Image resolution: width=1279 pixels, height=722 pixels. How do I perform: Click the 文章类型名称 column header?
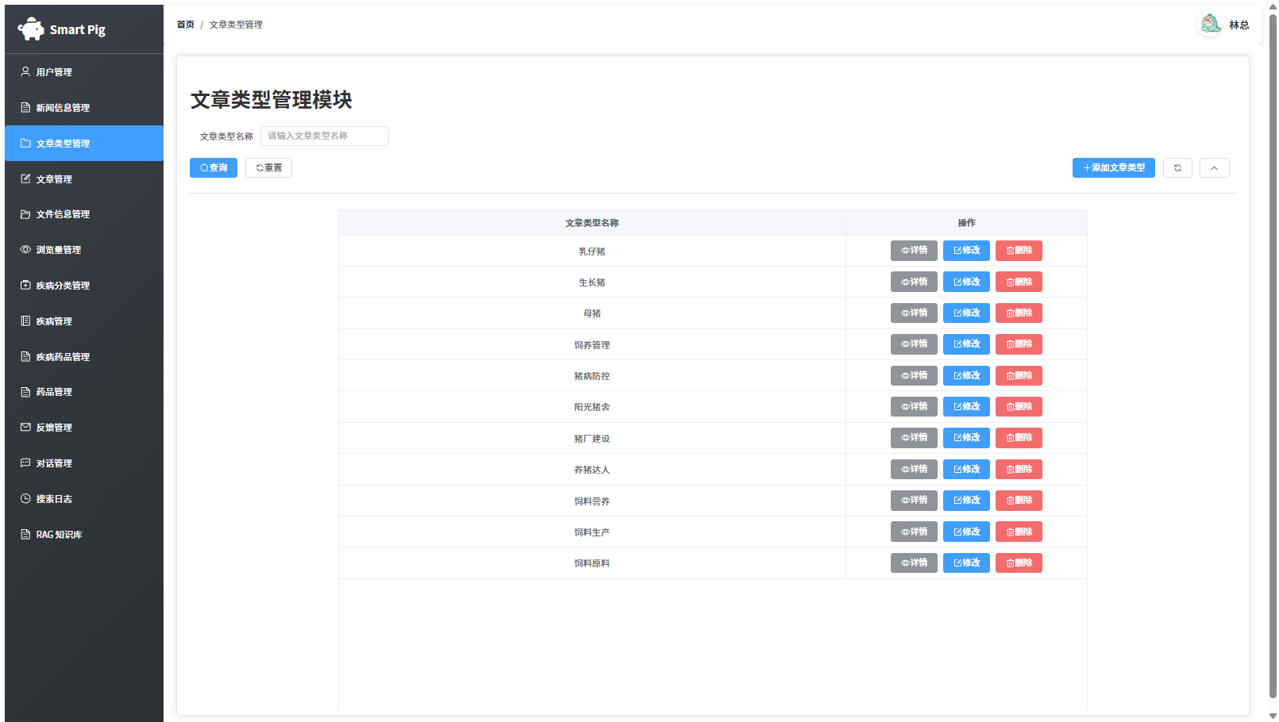click(x=592, y=223)
